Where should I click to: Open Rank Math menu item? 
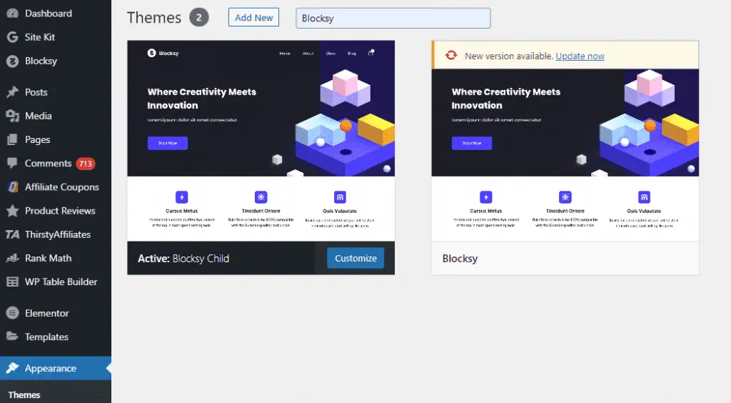click(x=56, y=258)
